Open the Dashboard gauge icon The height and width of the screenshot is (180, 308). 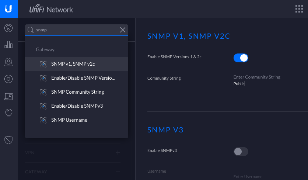coord(8,28)
